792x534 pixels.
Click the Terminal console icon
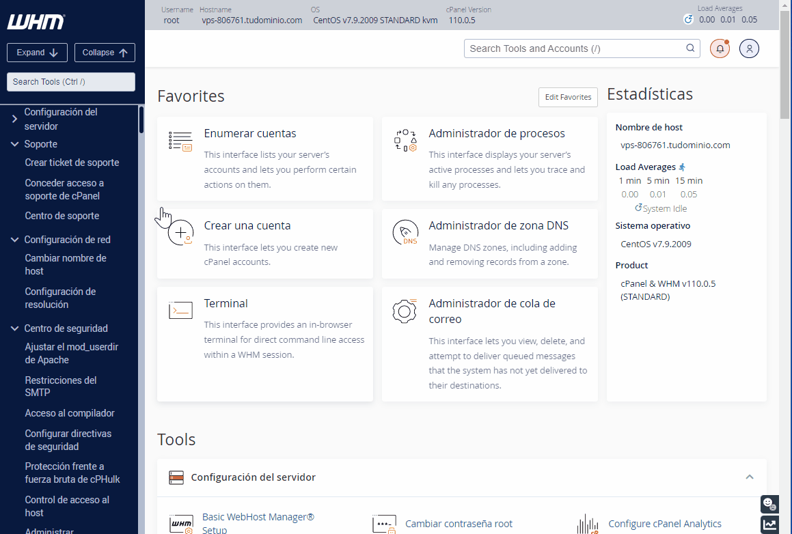pyautogui.click(x=180, y=310)
